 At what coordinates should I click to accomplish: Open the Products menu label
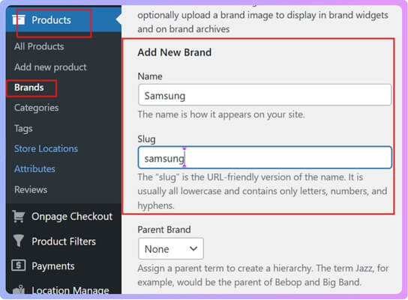pos(51,20)
